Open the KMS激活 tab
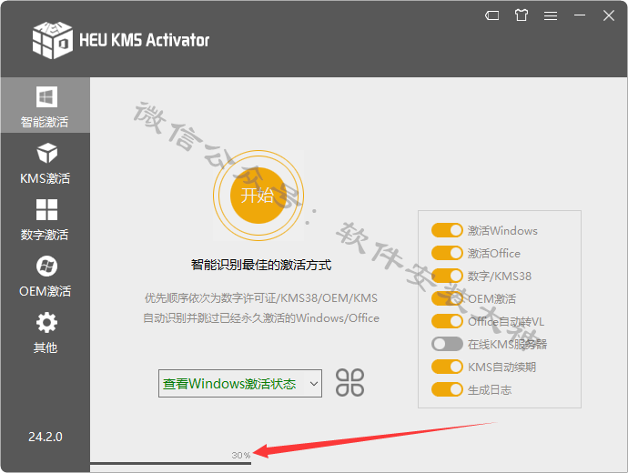 click(46, 163)
